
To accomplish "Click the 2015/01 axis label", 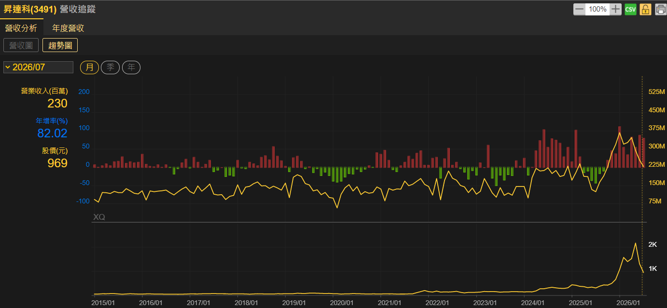I will coord(103,302).
